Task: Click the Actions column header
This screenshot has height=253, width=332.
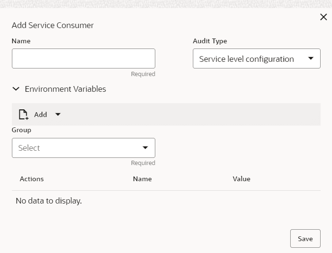Action: click(32, 179)
